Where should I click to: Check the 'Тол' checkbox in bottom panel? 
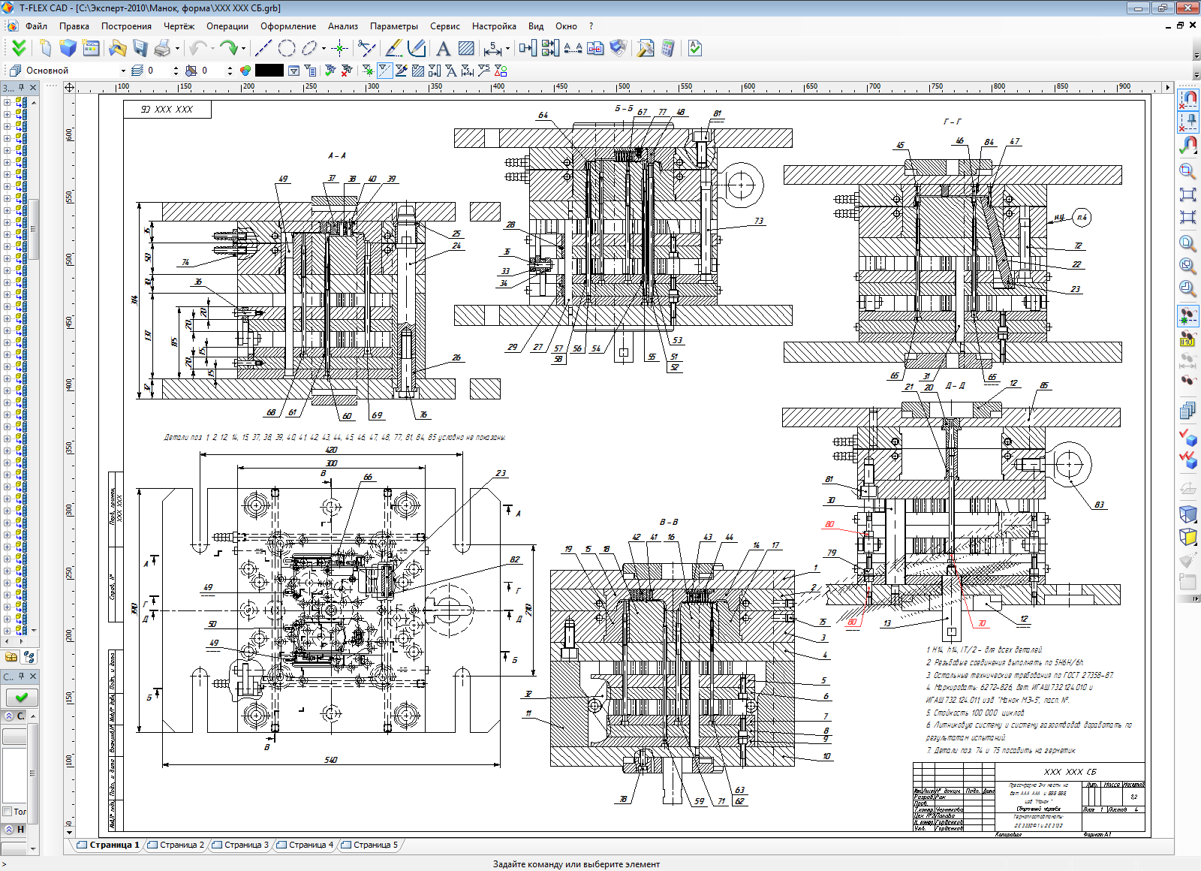point(8,811)
